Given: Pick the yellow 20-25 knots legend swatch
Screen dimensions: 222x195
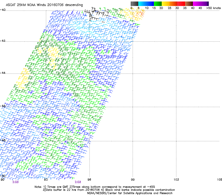Looking at the screenshot, I should [166, 4].
